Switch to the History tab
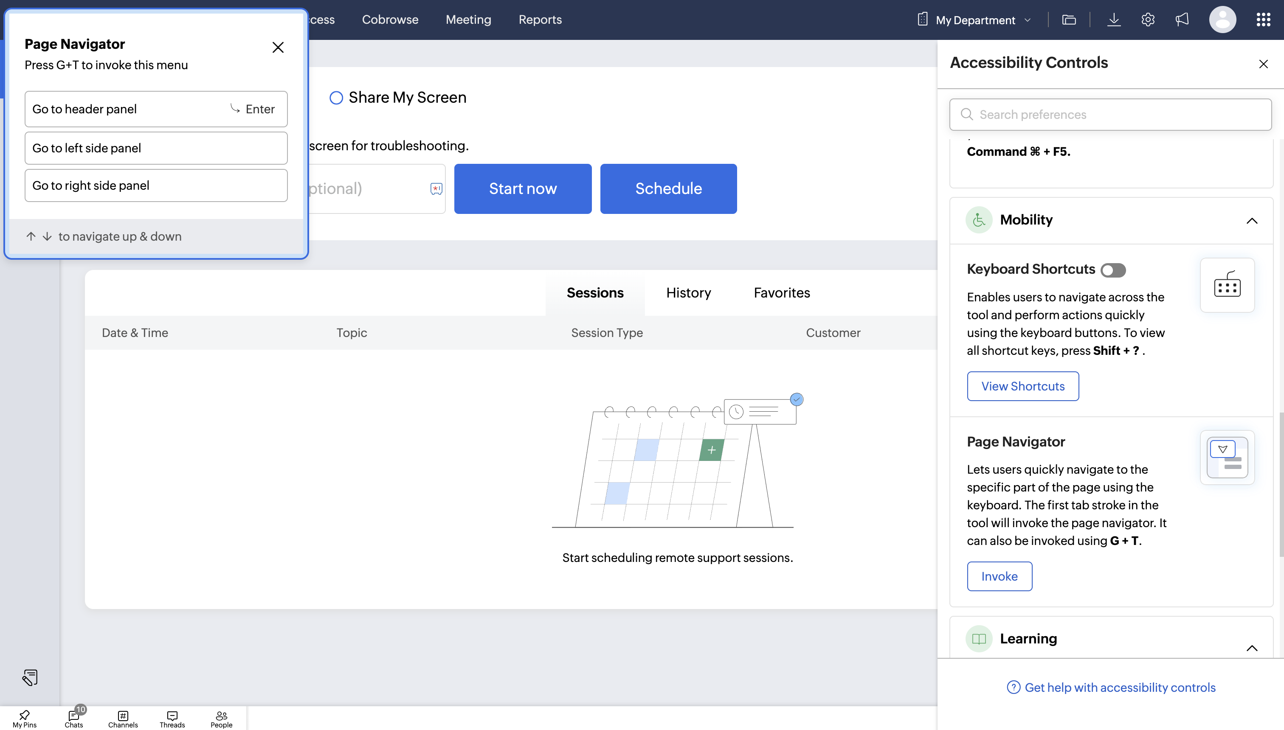 (688, 293)
